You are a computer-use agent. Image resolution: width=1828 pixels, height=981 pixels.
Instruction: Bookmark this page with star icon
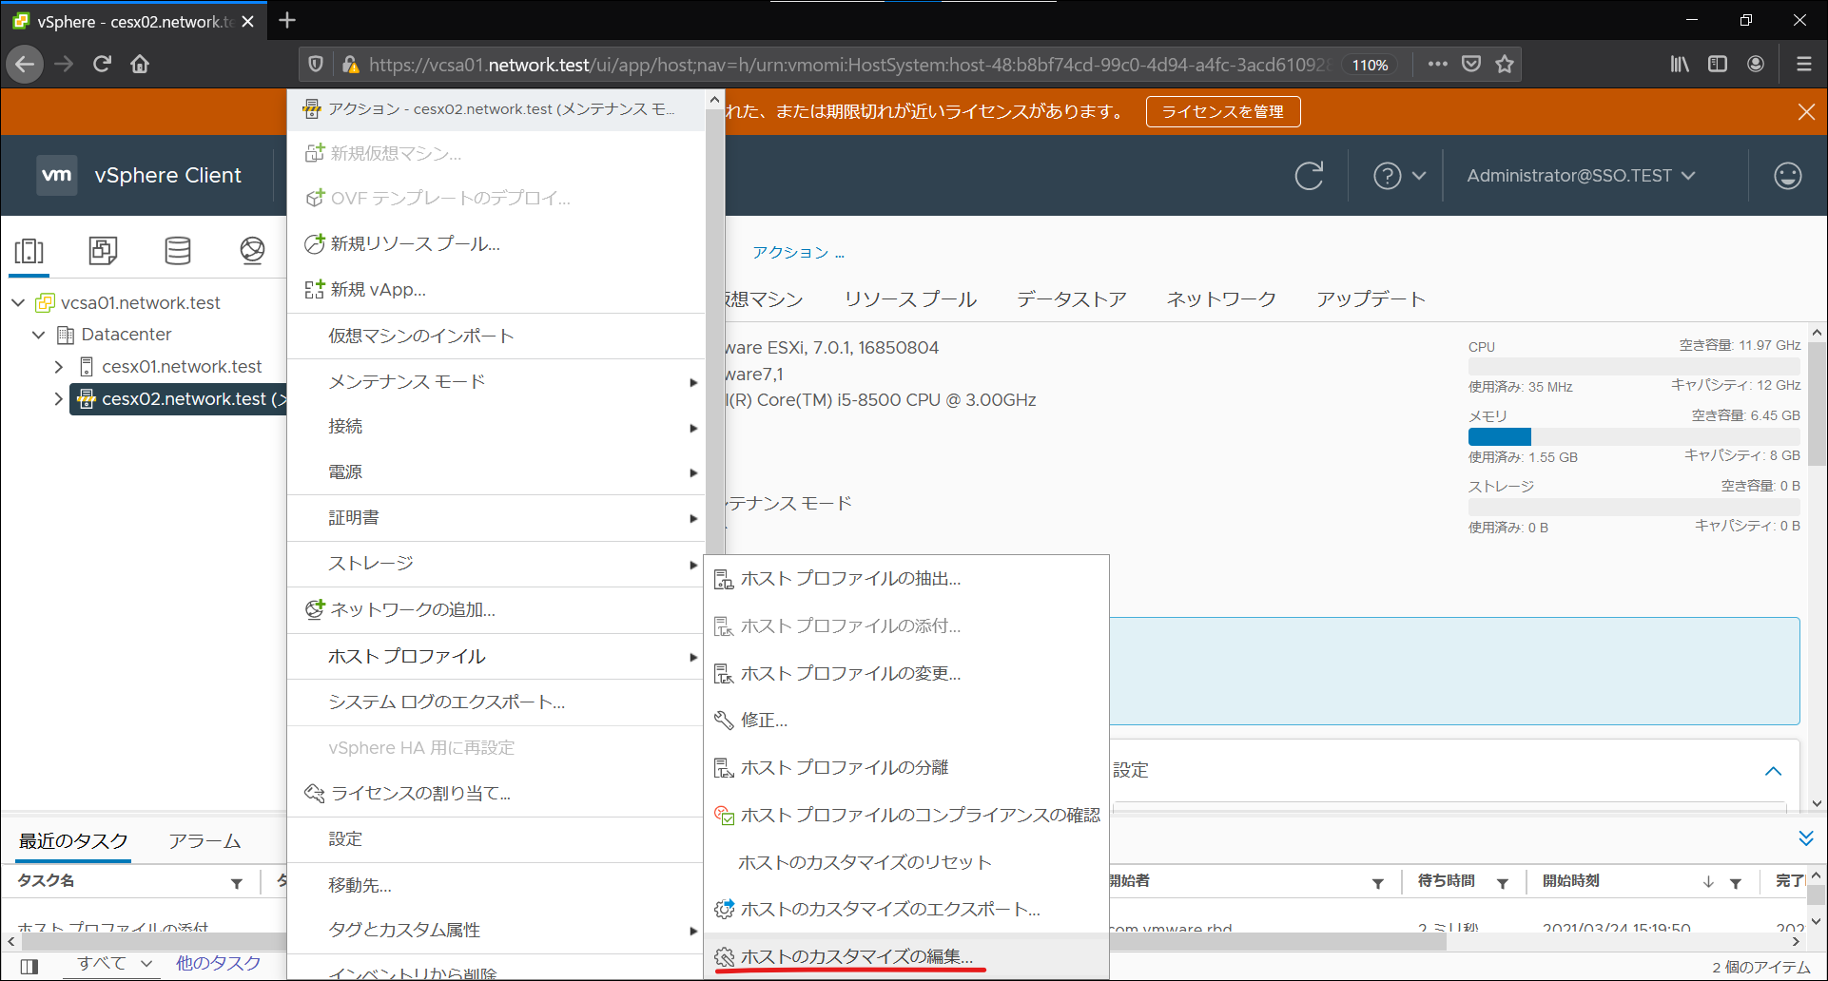[1505, 64]
